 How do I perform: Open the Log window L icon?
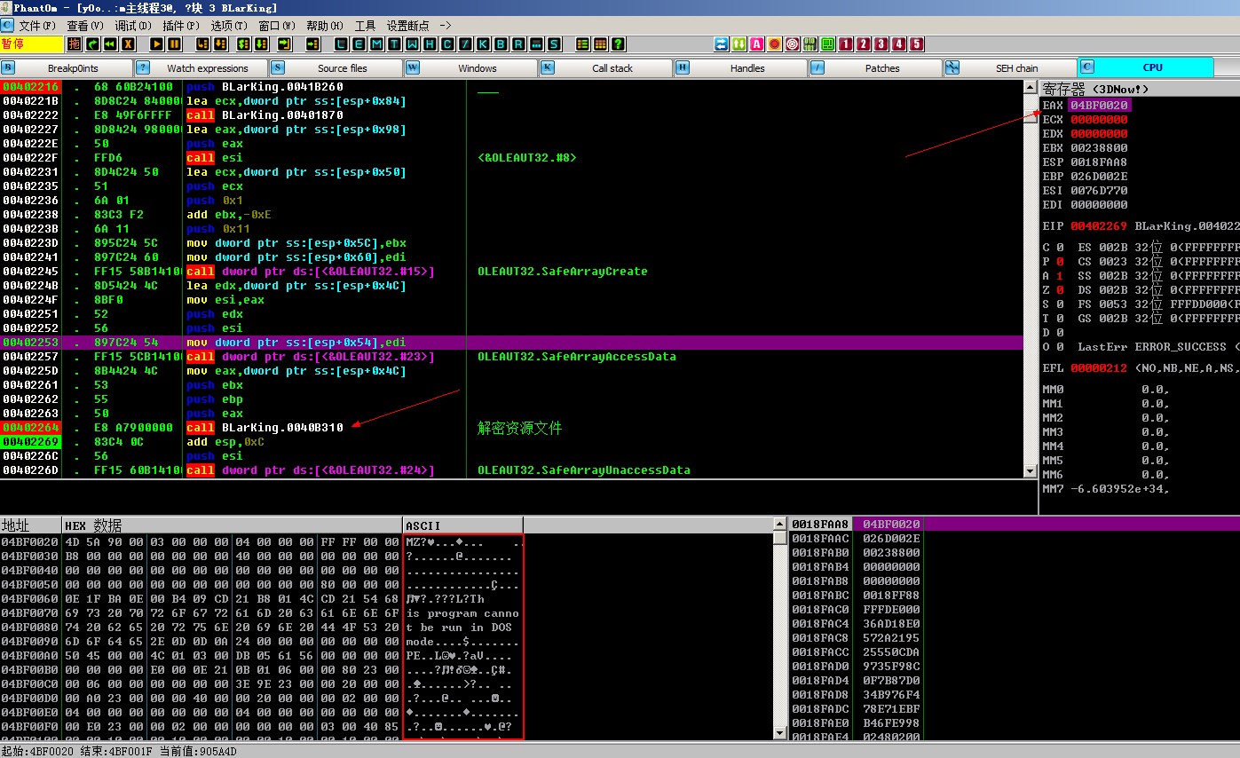tap(341, 44)
